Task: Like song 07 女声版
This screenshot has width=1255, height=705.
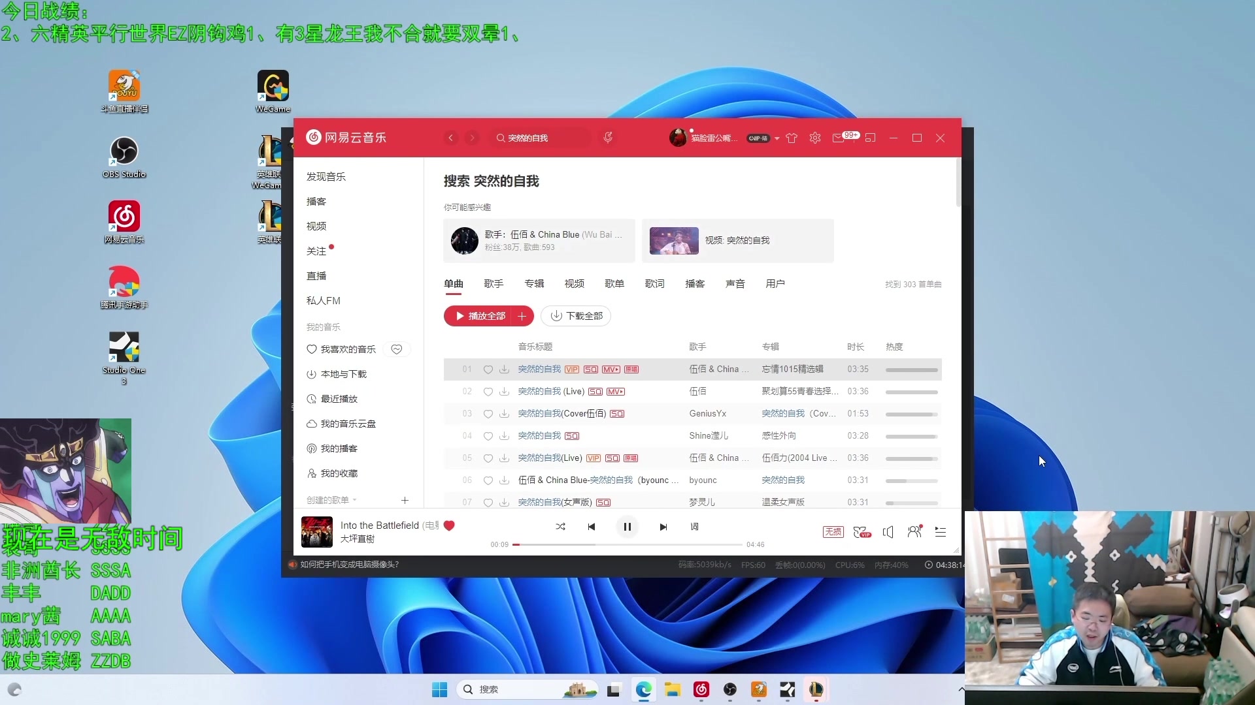Action: [488, 503]
